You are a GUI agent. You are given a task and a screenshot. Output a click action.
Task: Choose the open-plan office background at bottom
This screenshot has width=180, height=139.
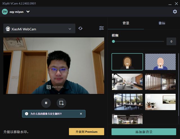(127, 119)
